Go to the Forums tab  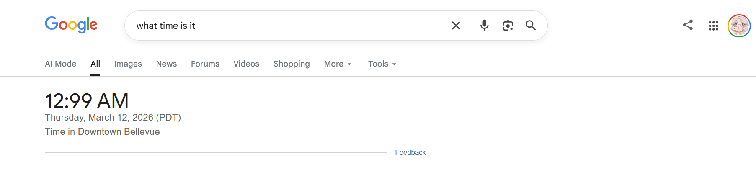point(205,64)
